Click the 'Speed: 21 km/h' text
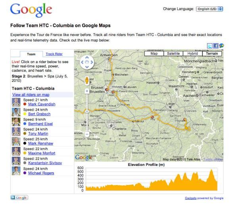238x208 pixels. [x=35, y=100]
